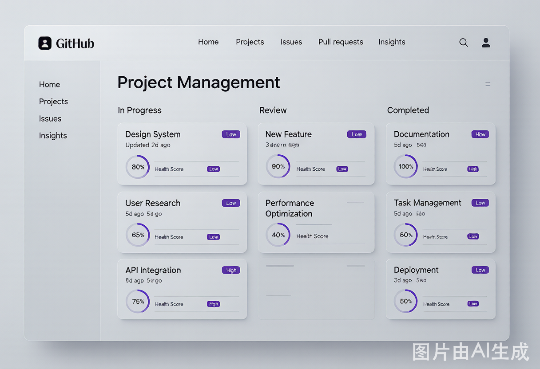Click Deployment's Health Score Low tag
Viewport: 540px width, 369px height.
pyautogui.click(x=473, y=304)
